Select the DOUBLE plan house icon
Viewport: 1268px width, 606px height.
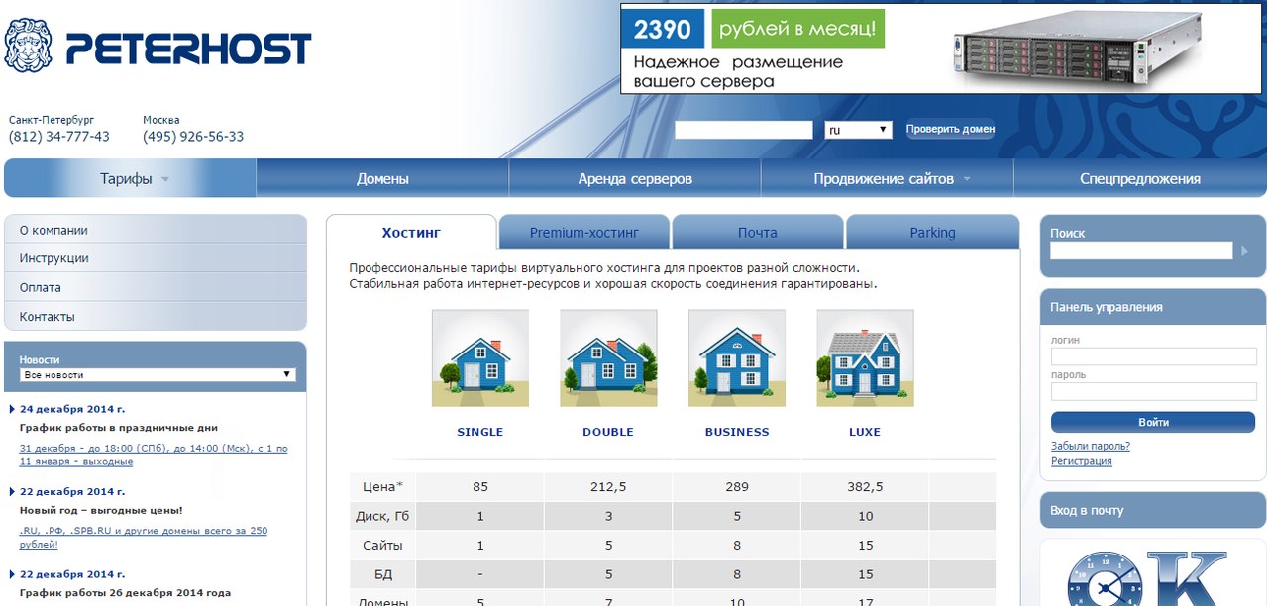pyautogui.click(x=608, y=357)
